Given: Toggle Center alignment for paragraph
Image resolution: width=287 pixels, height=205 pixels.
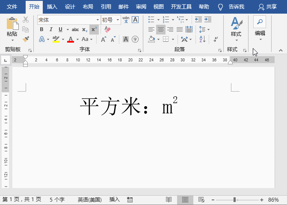Looking at the screenshot, I should [161, 29].
